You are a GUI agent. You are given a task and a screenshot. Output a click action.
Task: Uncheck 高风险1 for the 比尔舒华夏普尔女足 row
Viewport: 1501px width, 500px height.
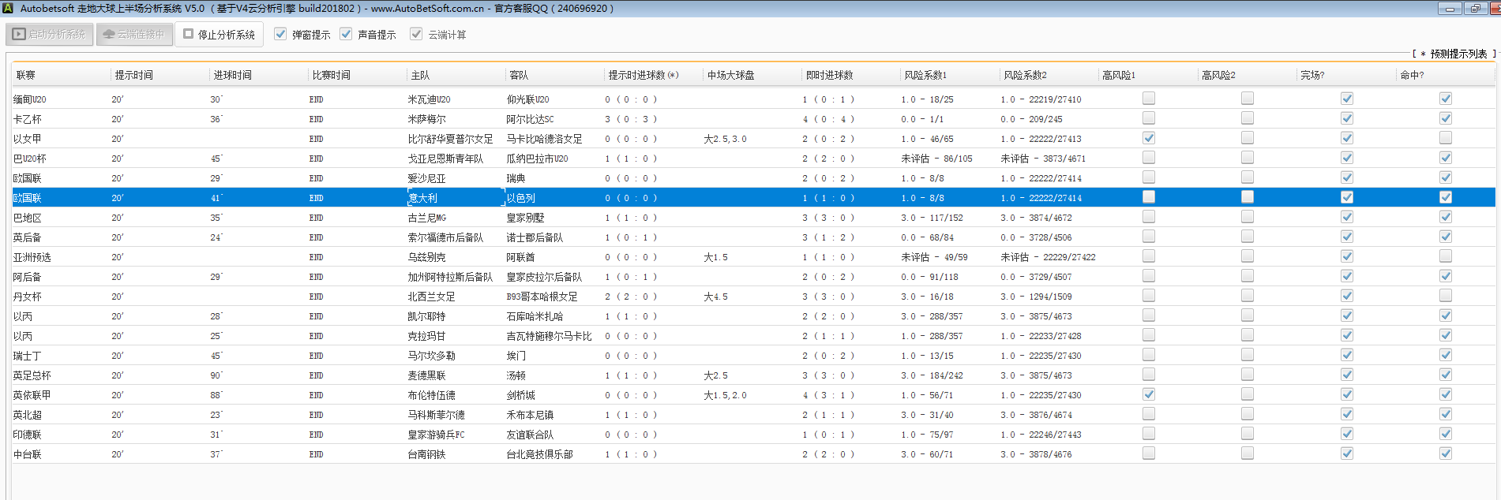[1149, 138]
